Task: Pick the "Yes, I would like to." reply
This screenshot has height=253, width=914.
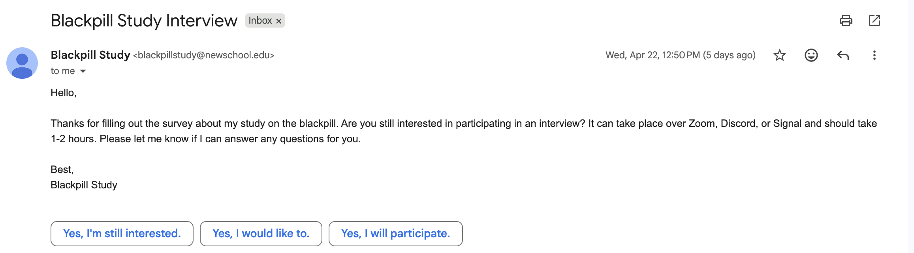Action: pos(261,234)
